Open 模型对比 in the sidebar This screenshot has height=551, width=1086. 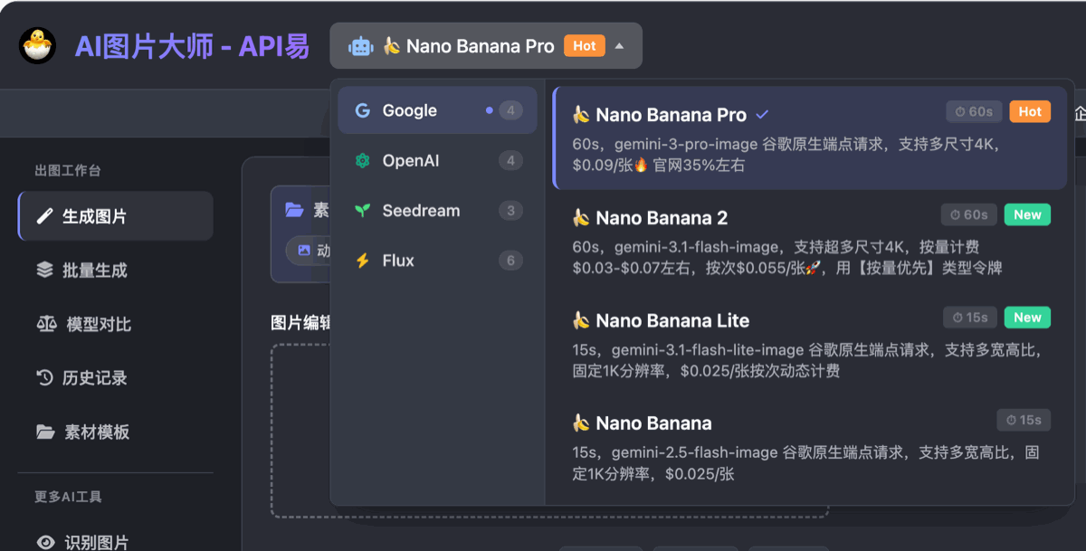click(116, 324)
